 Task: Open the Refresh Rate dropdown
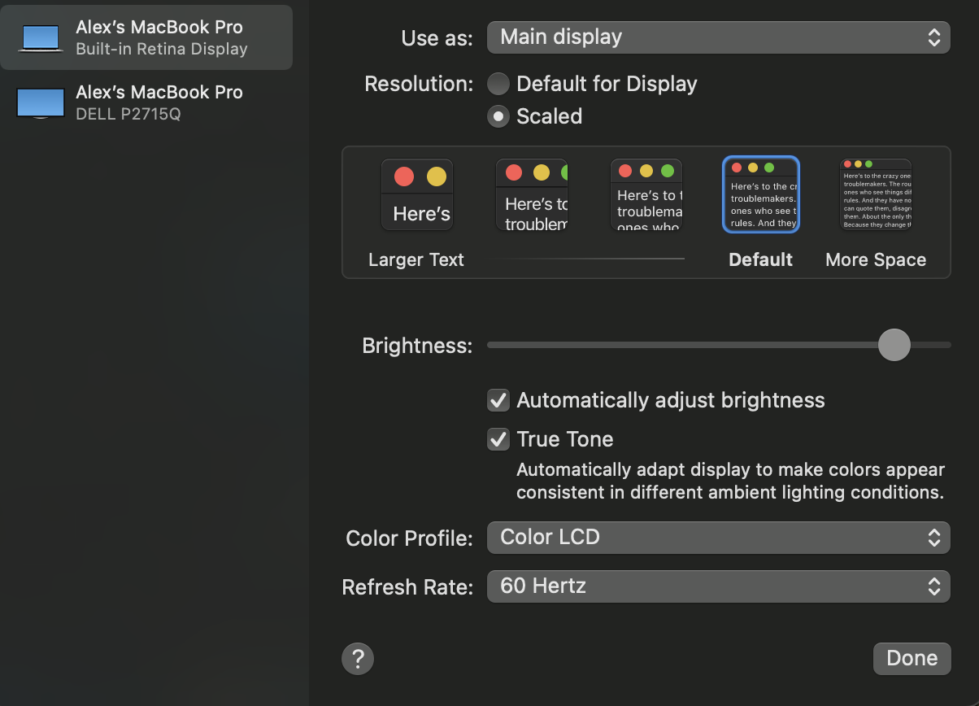(718, 586)
